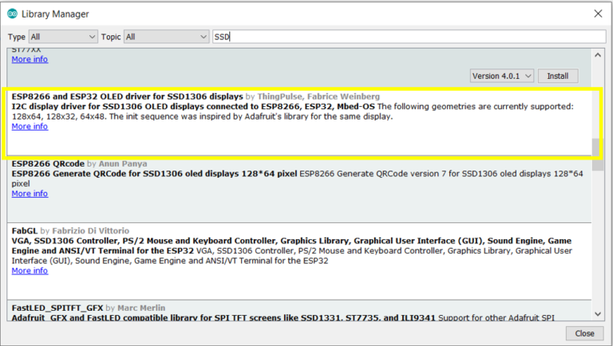This screenshot has width=613, height=346.
Task: Click the Close button at bottom
Action: [x=584, y=333]
